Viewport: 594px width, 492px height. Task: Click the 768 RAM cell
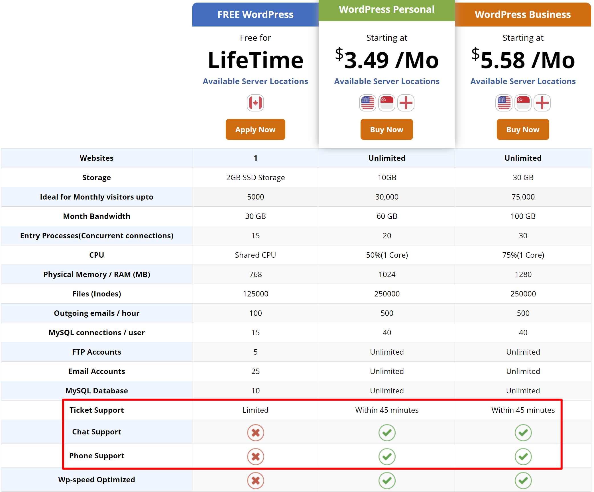pos(255,275)
